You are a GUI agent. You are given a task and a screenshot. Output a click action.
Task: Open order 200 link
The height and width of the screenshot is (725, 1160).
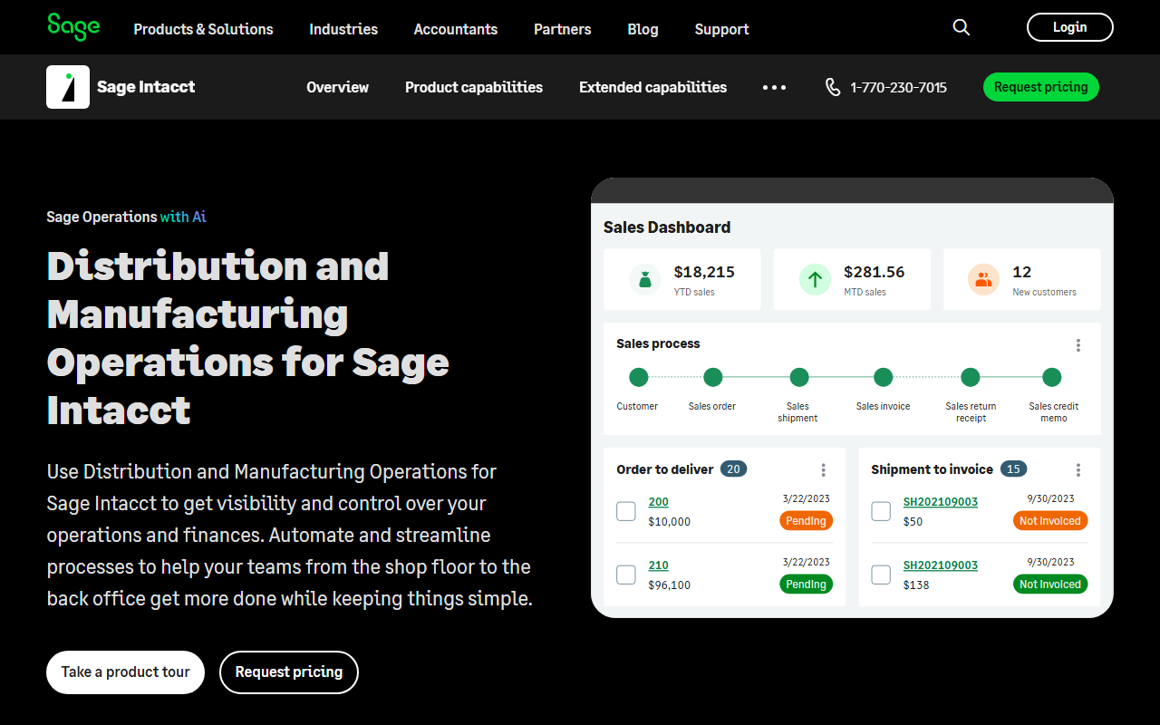pyautogui.click(x=659, y=502)
